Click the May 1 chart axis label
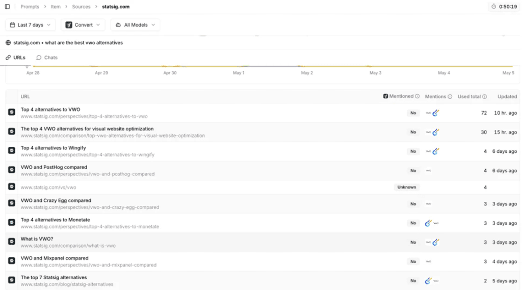Viewport: 522px width, 290px height. 239,73
